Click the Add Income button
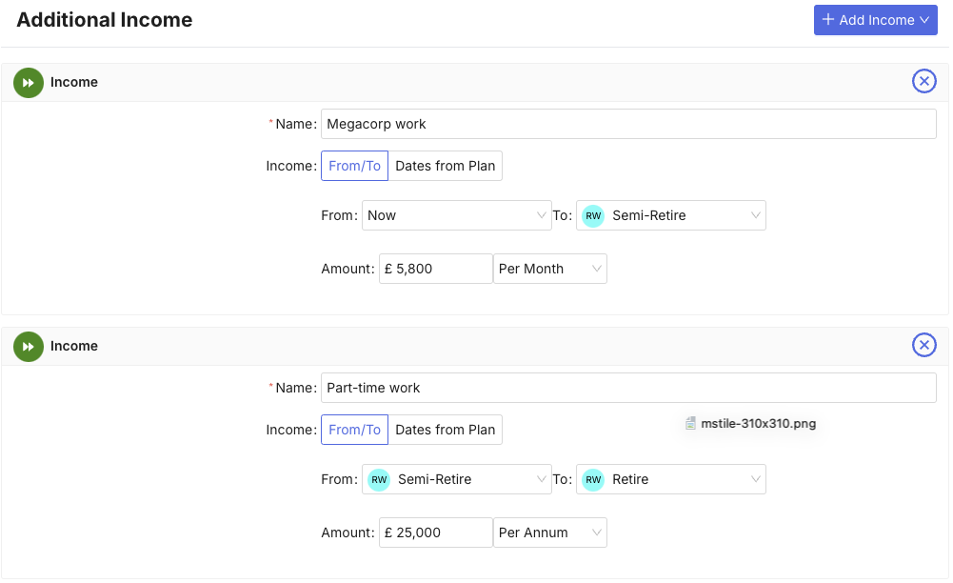Viewport: 953px width, 583px height. click(875, 20)
